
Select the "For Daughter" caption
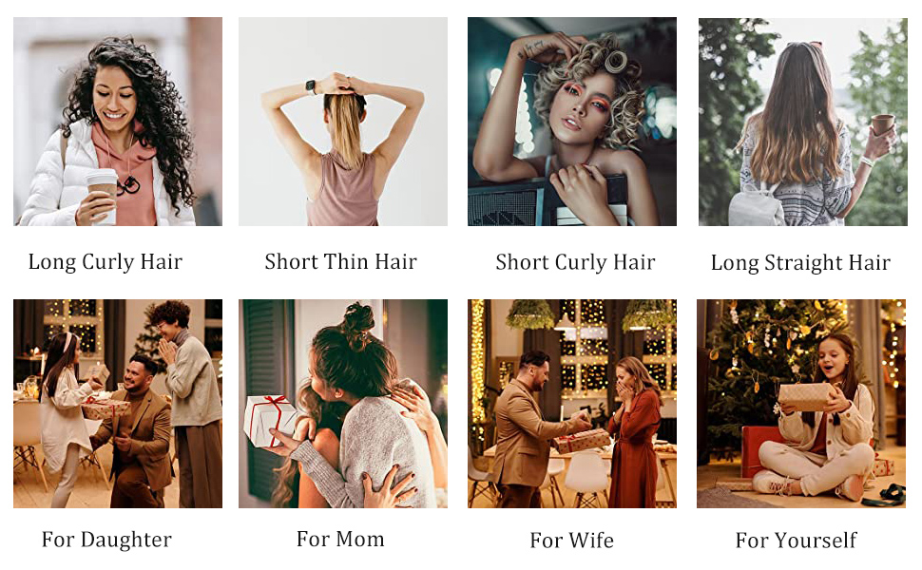tap(106, 540)
